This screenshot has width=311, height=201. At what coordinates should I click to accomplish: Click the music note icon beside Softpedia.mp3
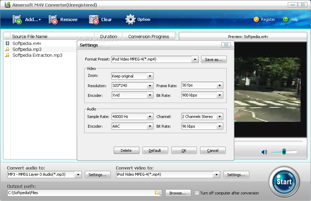click(x=7, y=49)
